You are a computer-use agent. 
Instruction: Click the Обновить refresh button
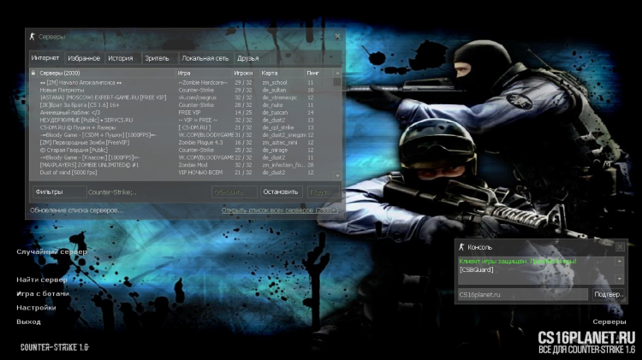click(235, 192)
